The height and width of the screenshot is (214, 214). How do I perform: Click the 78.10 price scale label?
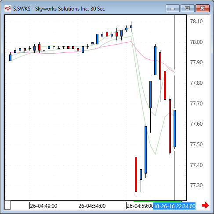pos(196,22)
